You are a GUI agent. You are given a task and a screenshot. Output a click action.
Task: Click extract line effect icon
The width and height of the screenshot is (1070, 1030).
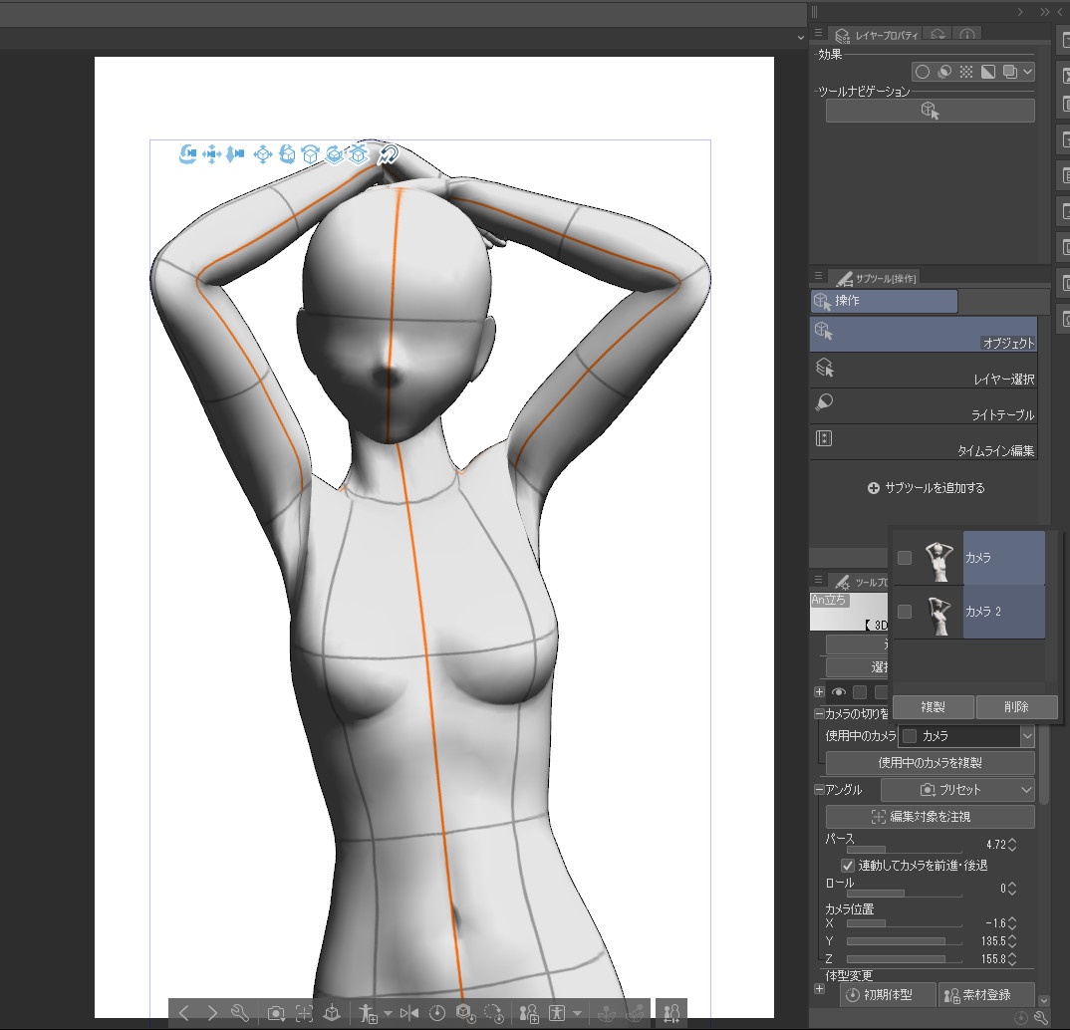point(944,72)
